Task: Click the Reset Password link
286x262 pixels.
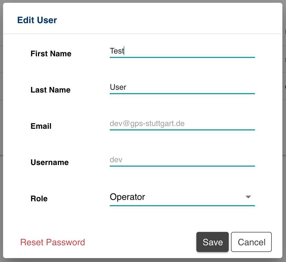Action: [x=53, y=242]
